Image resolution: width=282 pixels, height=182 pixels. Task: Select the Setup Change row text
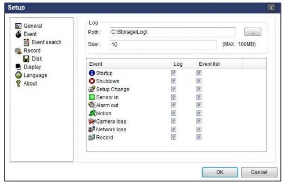[x=113, y=89]
